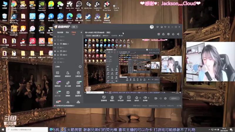
Task: Open the mode switch pill beside logo
Action: click(75, 27)
